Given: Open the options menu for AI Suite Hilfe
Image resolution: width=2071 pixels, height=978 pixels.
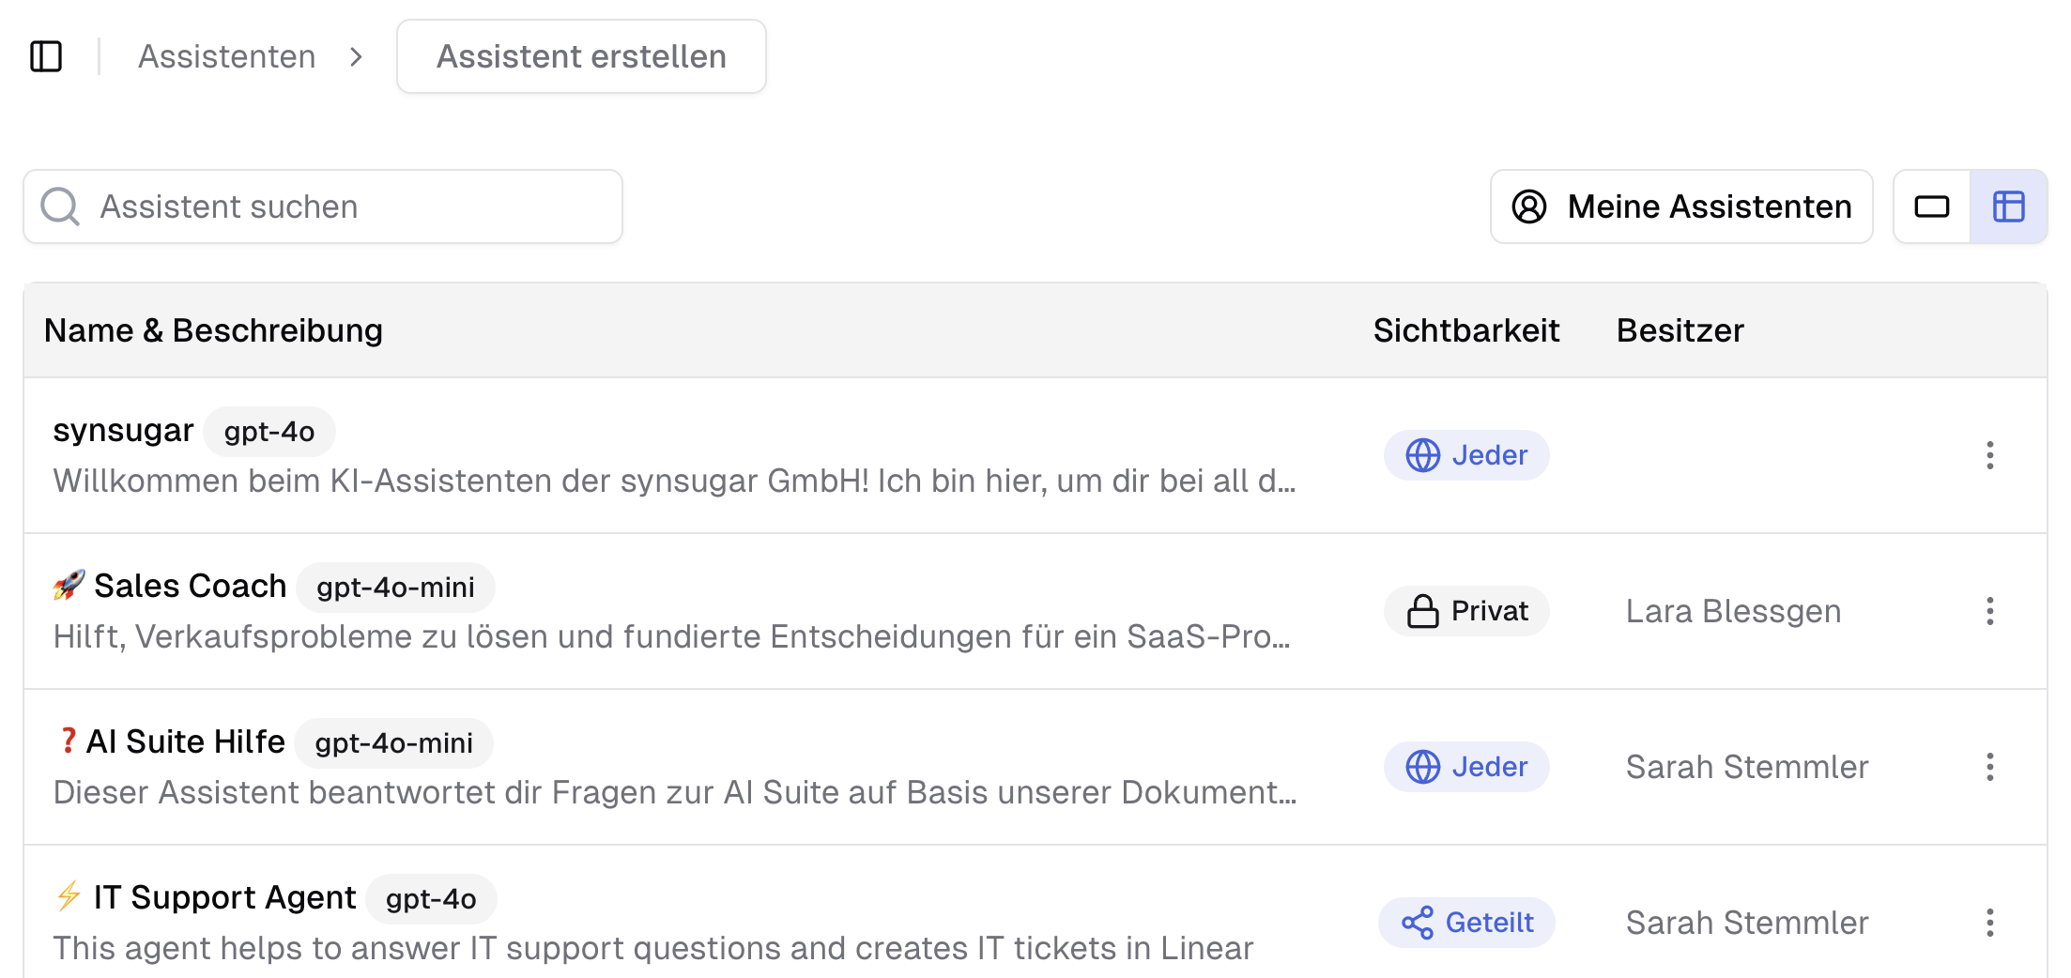Looking at the screenshot, I should [1989, 767].
